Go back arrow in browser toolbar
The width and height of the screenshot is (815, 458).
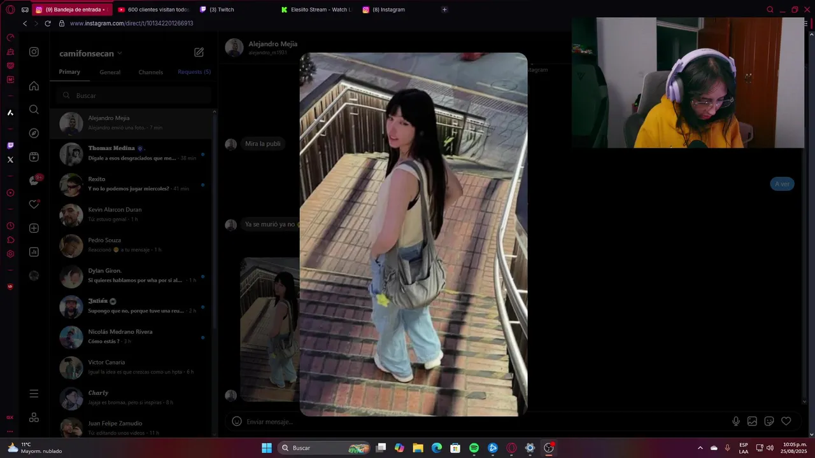click(x=25, y=24)
